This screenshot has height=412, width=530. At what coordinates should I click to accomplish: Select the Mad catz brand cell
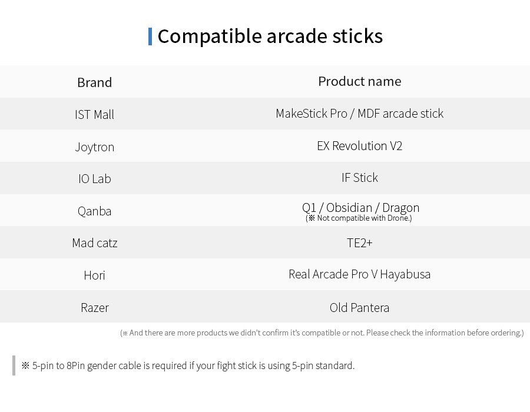[95, 243]
